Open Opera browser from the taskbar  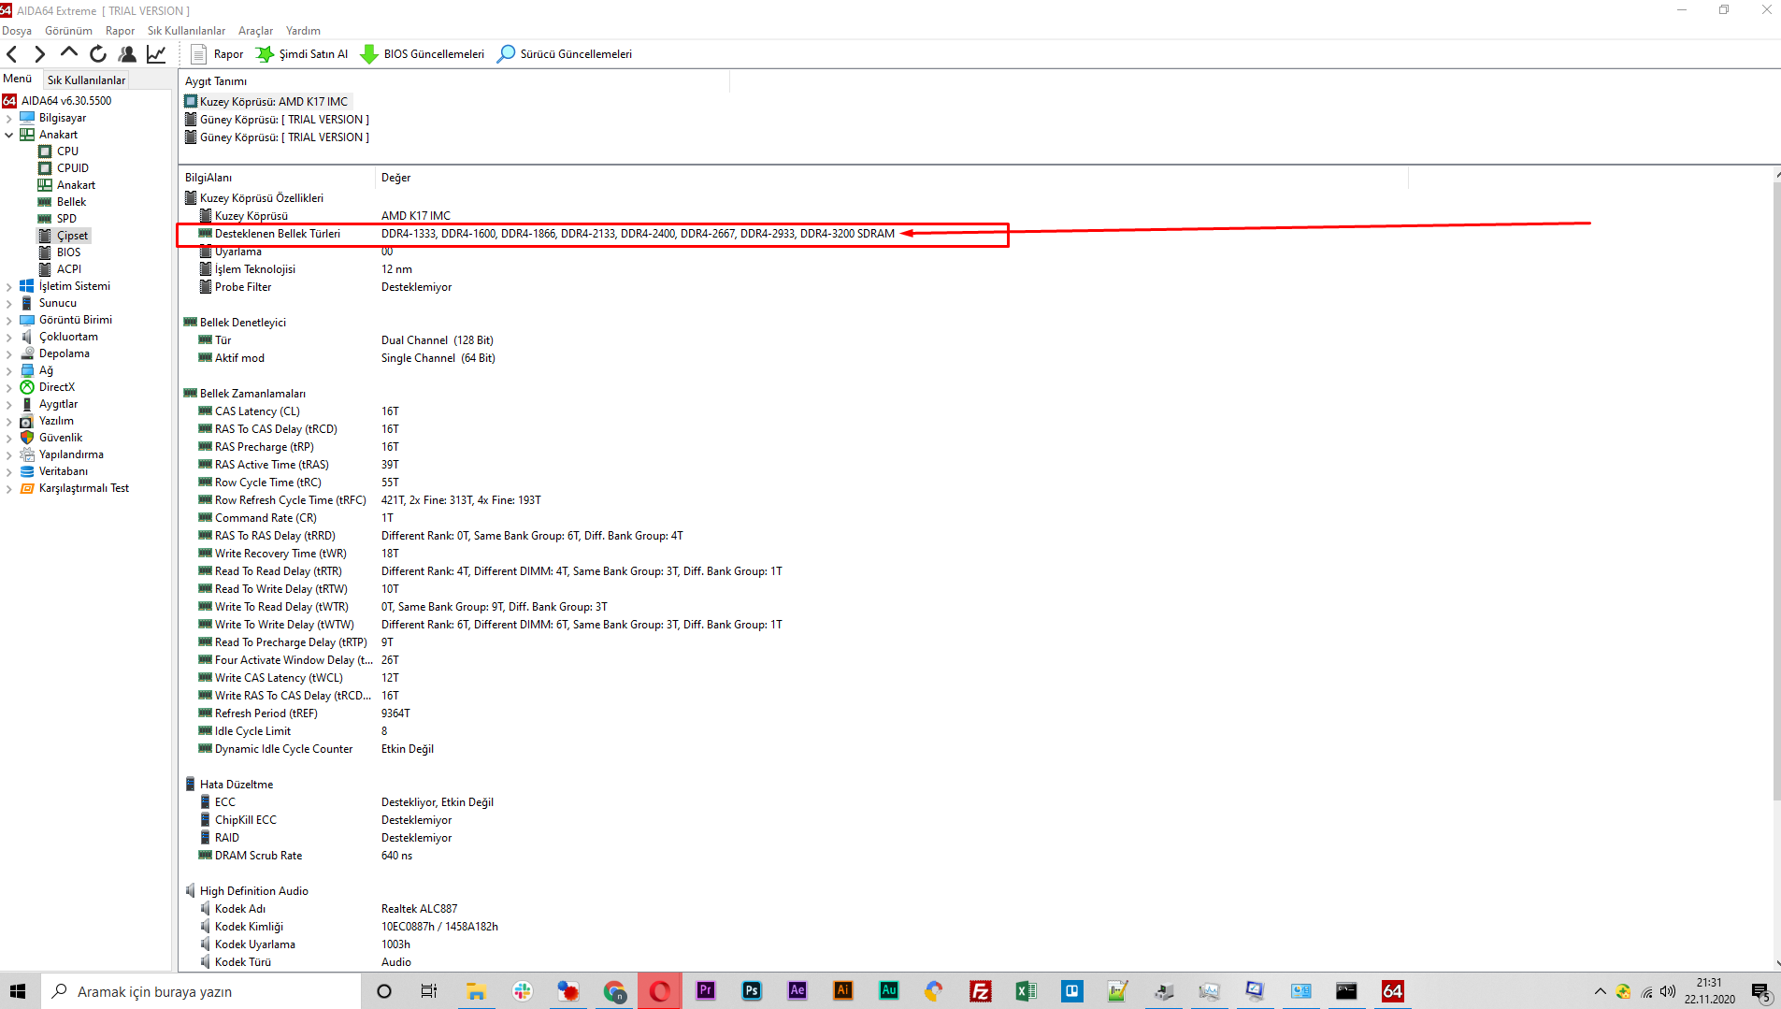click(x=660, y=991)
